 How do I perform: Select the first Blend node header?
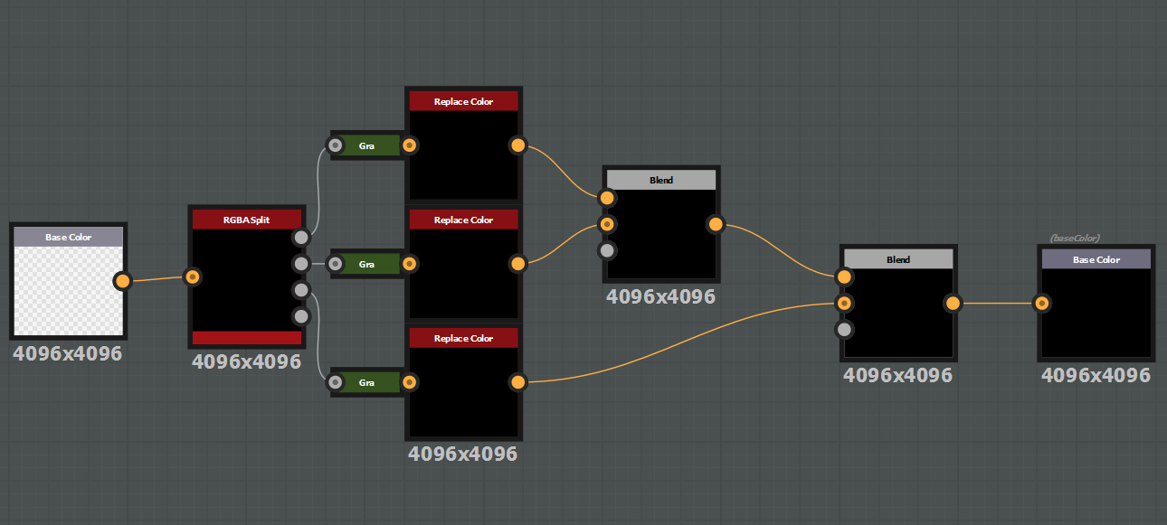[x=661, y=180]
